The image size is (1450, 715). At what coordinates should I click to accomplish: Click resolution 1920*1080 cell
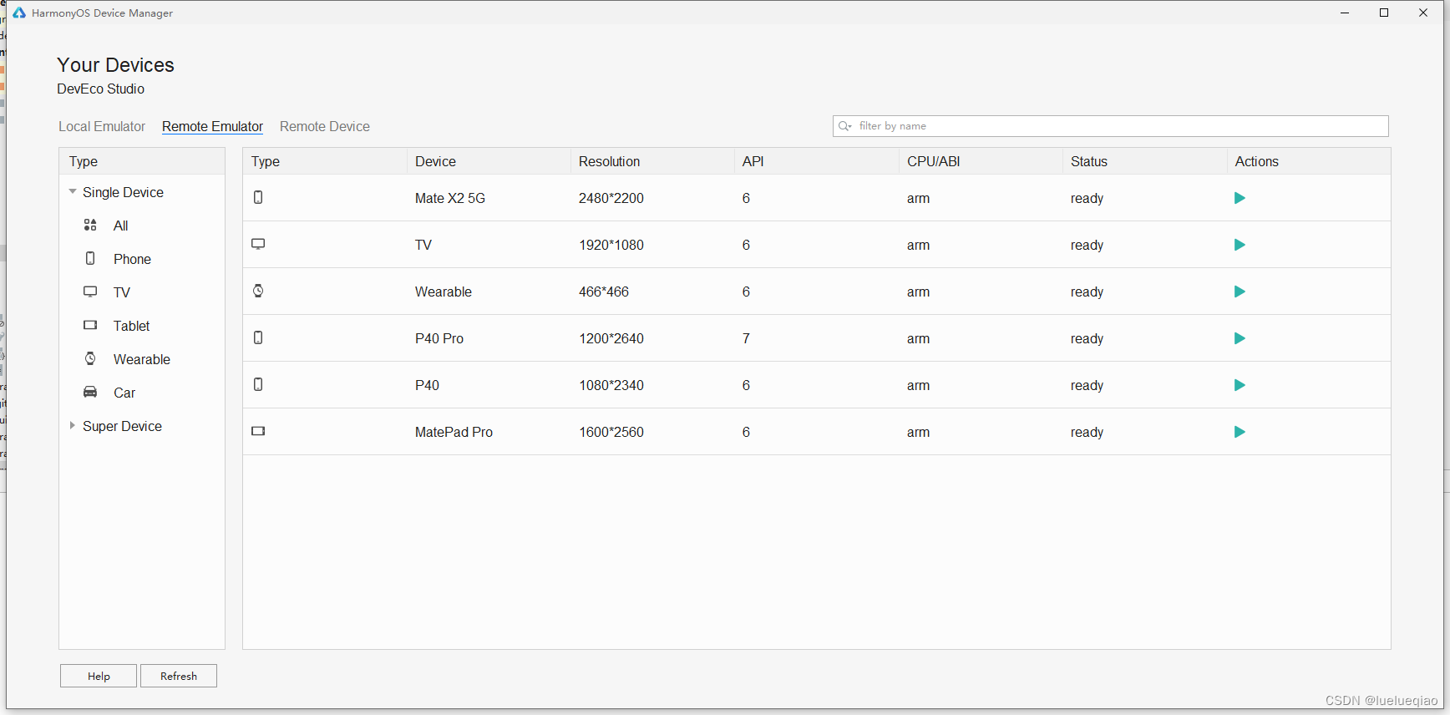pos(611,245)
